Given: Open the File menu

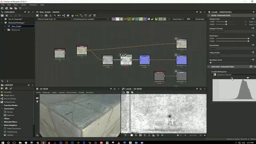Looking at the screenshot, I should (3, 5).
